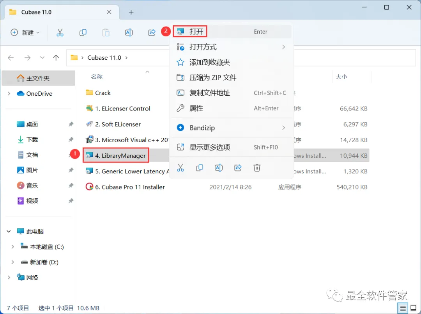Close the Cubase 11.0 tab
The width and height of the screenshot is (421, 314).
click(109, 12)
